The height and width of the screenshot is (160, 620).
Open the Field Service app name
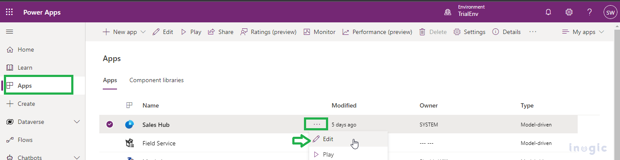click(x=159, y=143)
